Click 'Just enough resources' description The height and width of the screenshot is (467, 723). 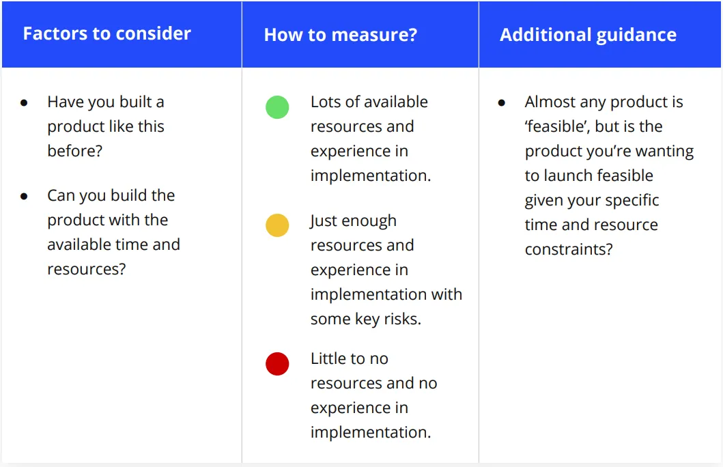coord(386,270)
